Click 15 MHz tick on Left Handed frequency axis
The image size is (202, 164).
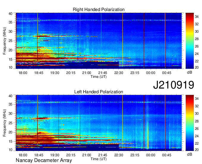(10, 141)
